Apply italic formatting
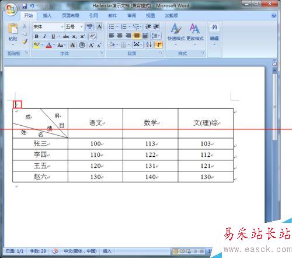 [x=44, y=36]
